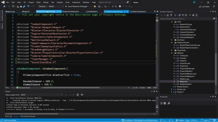This screenshot has height=122, width=218.
Task: Switch to BlasterAnimInstance.h tab
Action: click(x=71, y=12)
